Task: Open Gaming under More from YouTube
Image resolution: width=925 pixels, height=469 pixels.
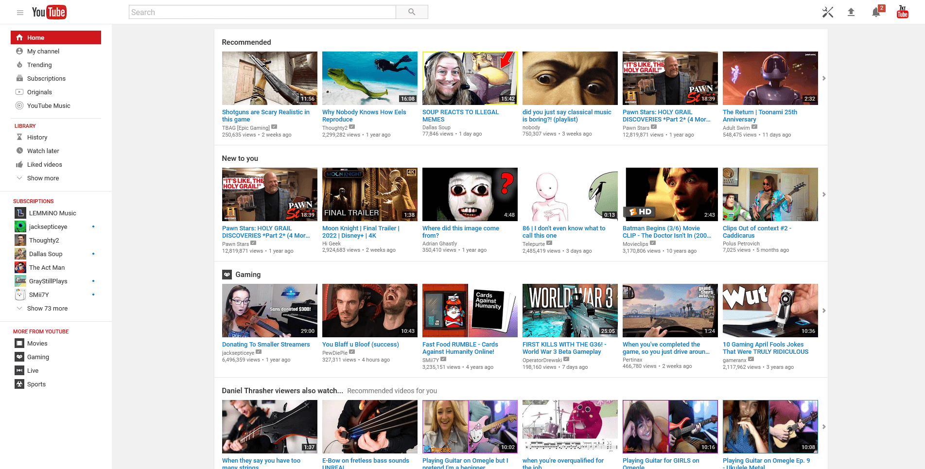Action: [56, 357]
